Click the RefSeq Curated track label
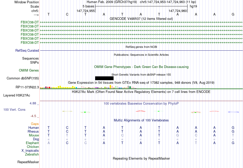The height and width of the screenshot is (168, 243). pos(27,50)
